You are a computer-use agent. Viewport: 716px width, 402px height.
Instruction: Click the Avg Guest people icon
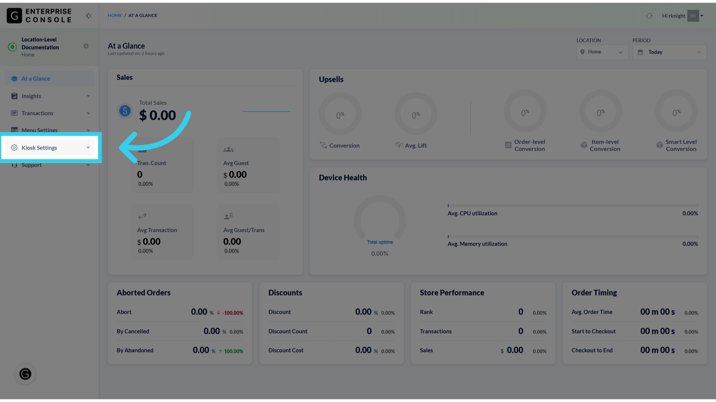(228, 149)
